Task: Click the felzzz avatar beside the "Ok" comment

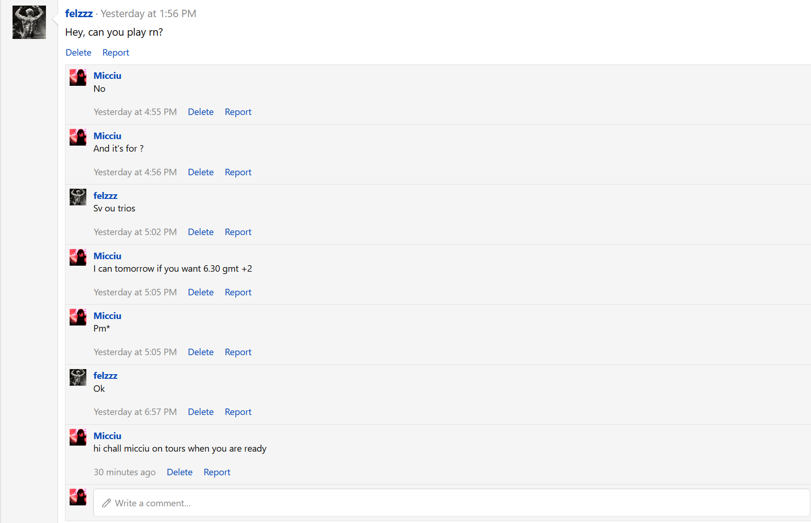Action: click(78, 377)
